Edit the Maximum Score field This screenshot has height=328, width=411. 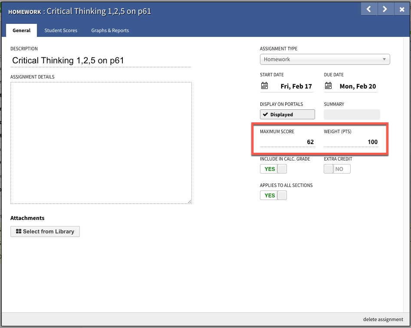click(x=287, y=142)
